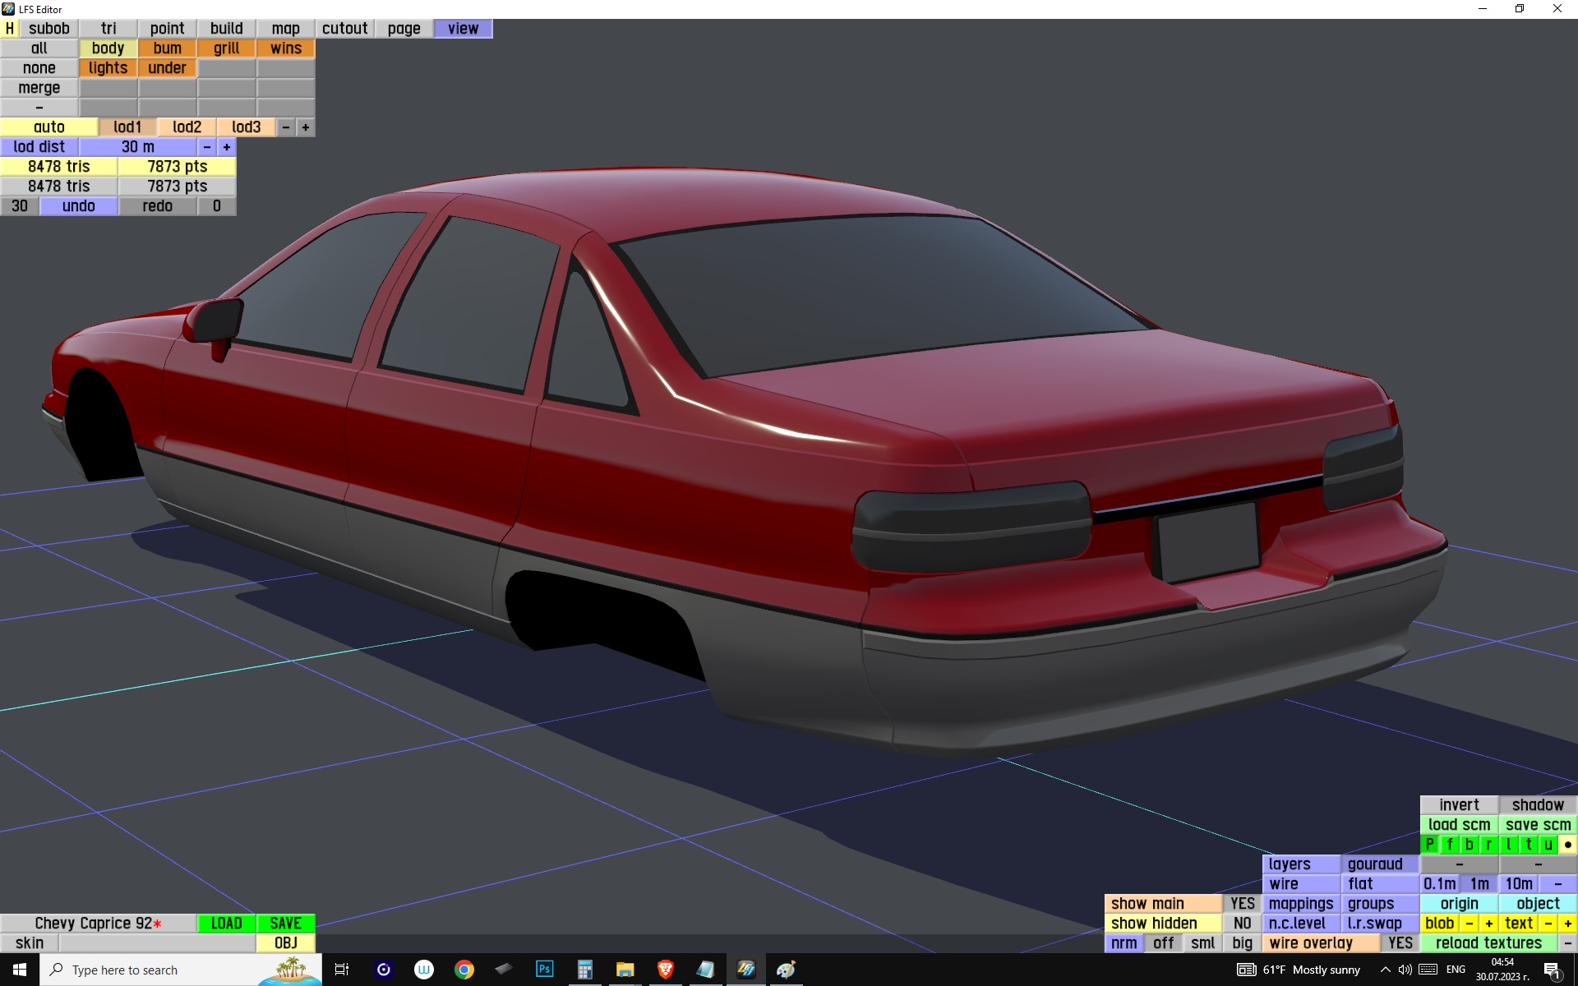Image resolution: width=1578 pixels, height=986 pixels.
Task: Switch to top view with 't'
Action: pyautogui.click(x=1528, y=844)
